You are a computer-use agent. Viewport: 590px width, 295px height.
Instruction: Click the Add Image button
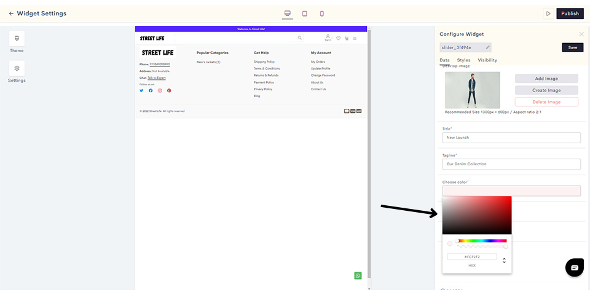click(546, 79)
